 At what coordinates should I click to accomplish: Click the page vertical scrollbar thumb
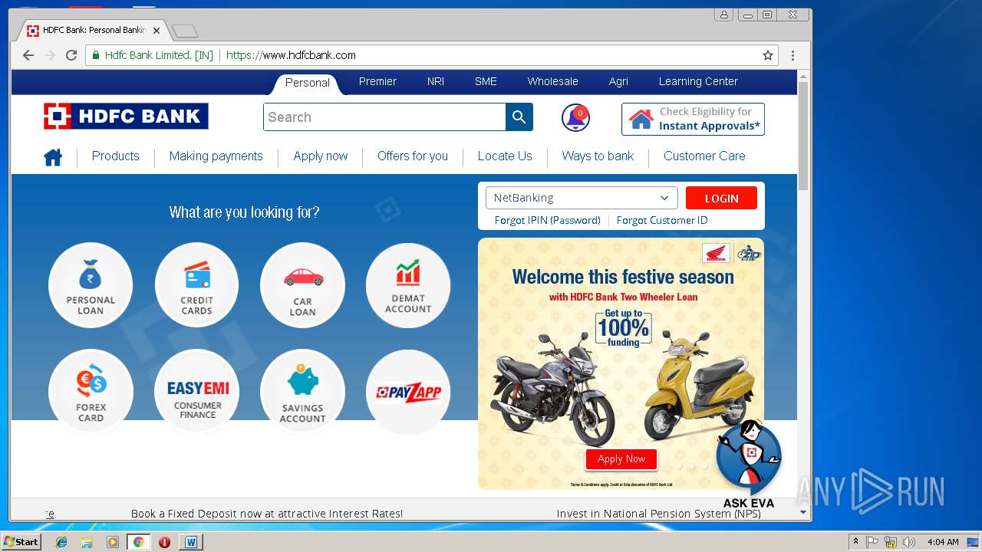[803, 134]
